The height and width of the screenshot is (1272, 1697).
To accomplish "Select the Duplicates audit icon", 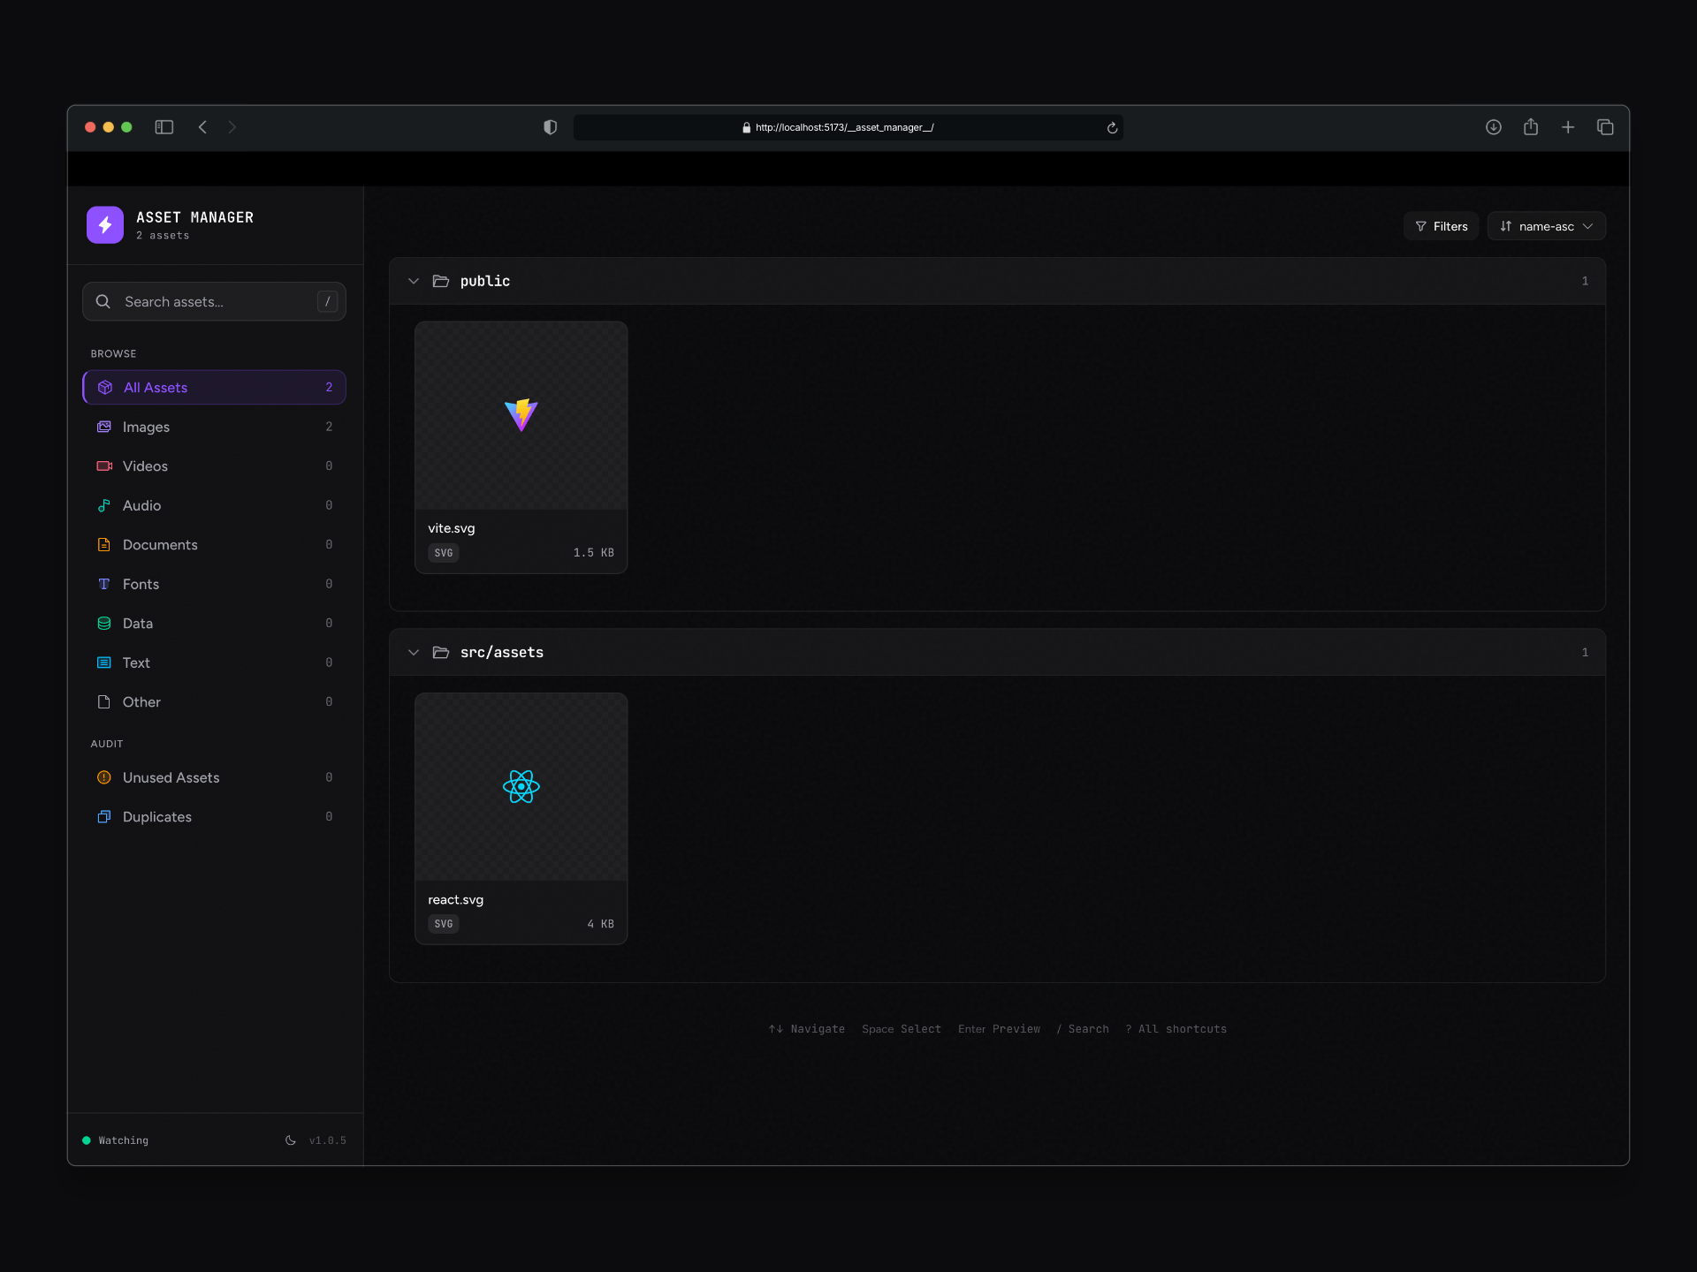I will (x=104, y=816).
